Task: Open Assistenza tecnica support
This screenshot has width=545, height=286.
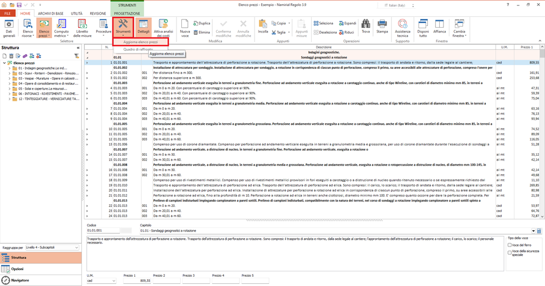Action: (x=402, y=28)
